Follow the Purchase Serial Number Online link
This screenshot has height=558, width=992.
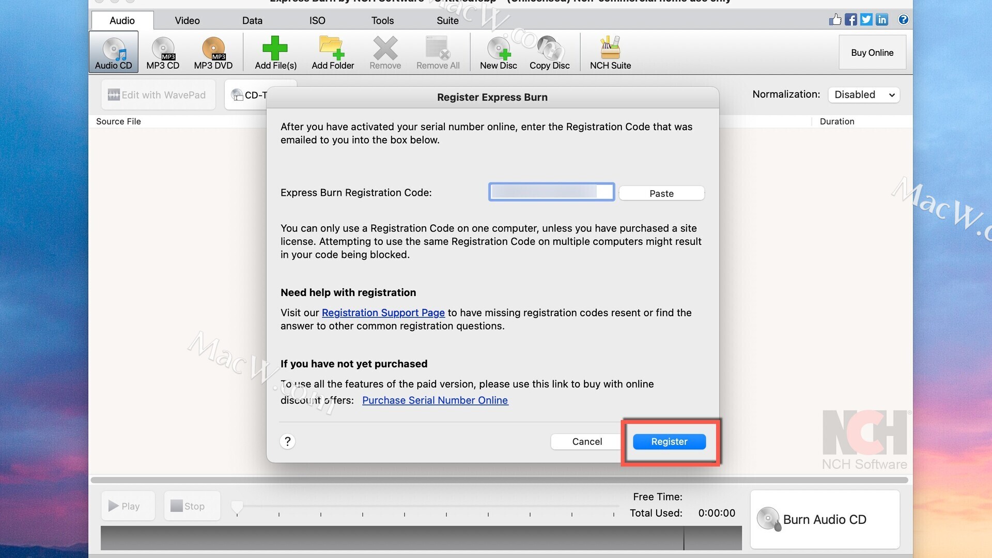tap(435, 400)
